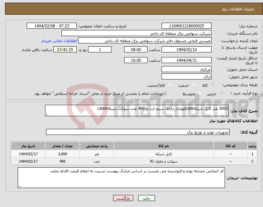Click the unit cell عدد
The width and height of the screenshot is (263, 207).
[97, 161]
